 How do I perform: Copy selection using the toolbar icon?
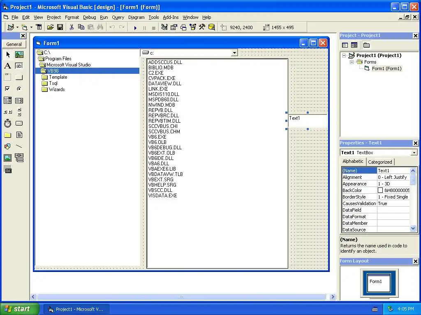(x=81, y=27)
